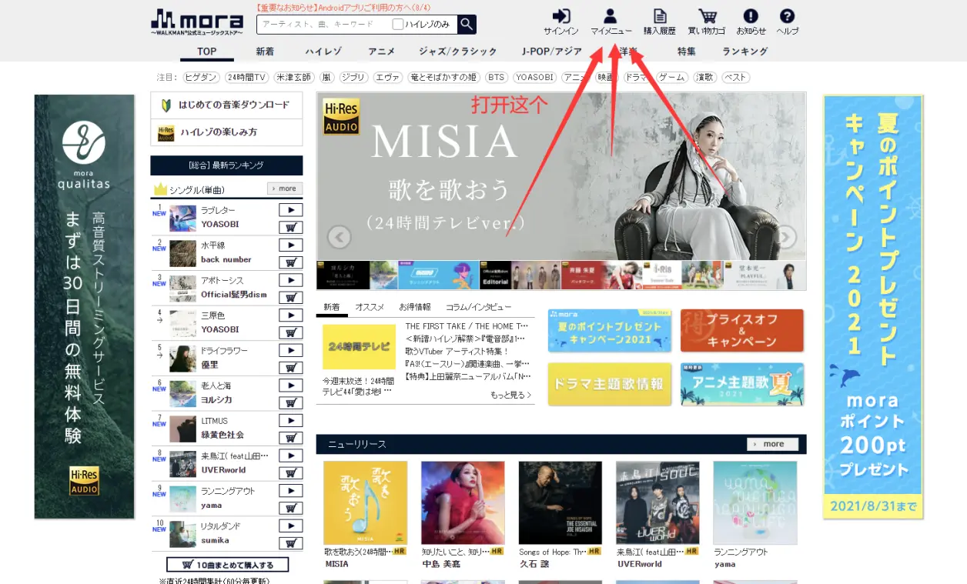Open mora qualitas streaming side banner
967x584 pixels.
click(85, 306)
